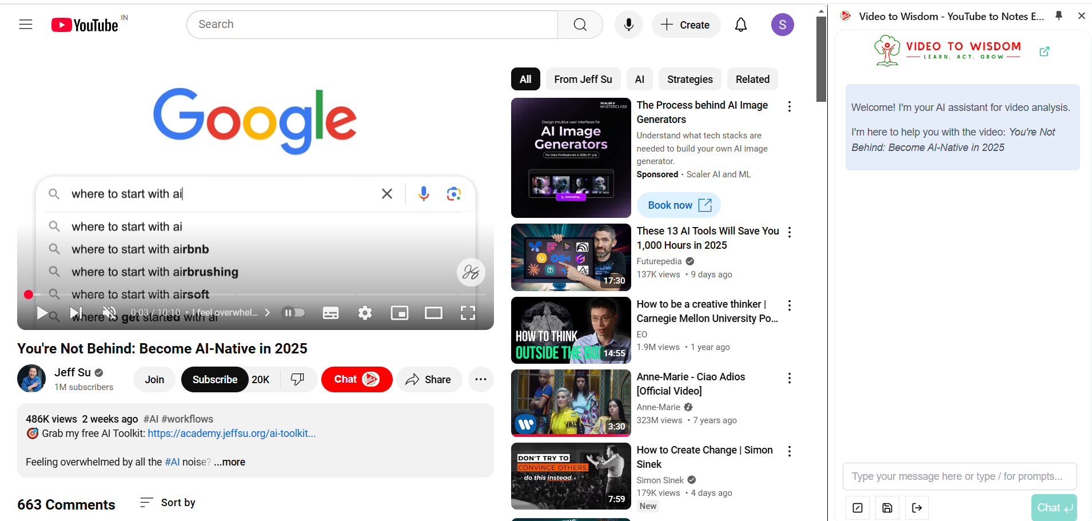Viewport: 1092px width, 521px height.
Task: Enable miniplayer mode
Action: (x=399, y=313)
